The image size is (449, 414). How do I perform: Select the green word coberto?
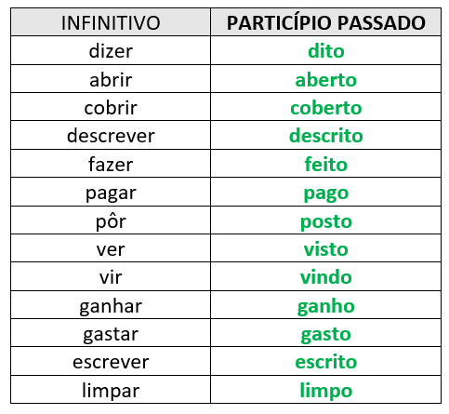[x=326, y=108]
